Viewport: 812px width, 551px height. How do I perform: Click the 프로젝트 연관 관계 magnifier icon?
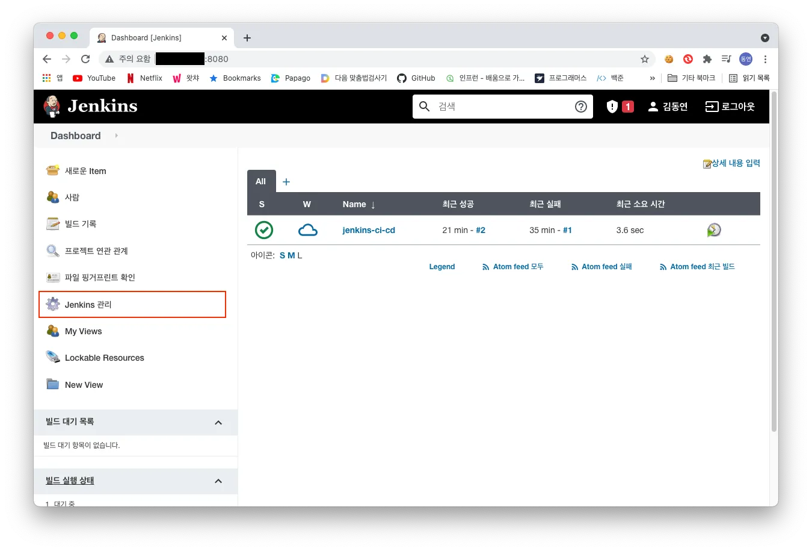point(53,251)
